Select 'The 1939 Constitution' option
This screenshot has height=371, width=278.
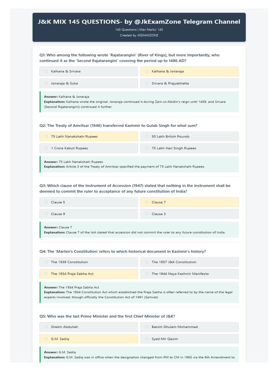pyautogui.click(x=89, y=262)
